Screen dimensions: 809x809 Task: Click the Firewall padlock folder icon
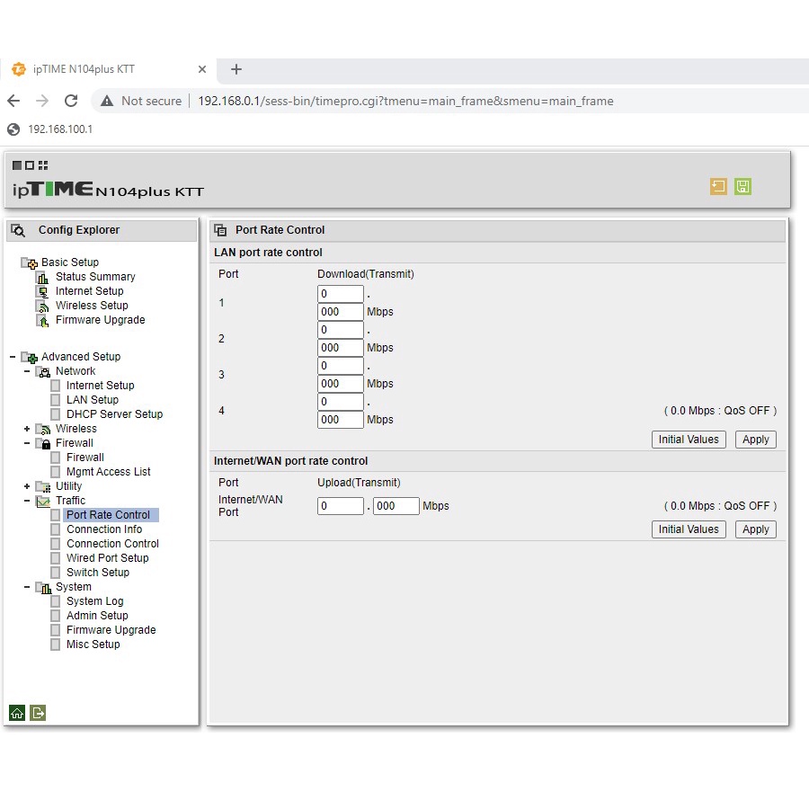[x=44, y=443]
